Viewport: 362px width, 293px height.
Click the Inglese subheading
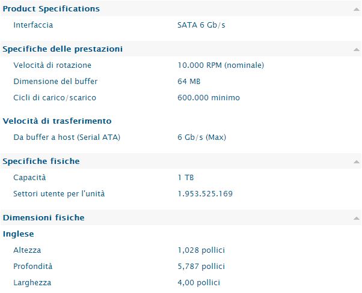pos(18,234)
